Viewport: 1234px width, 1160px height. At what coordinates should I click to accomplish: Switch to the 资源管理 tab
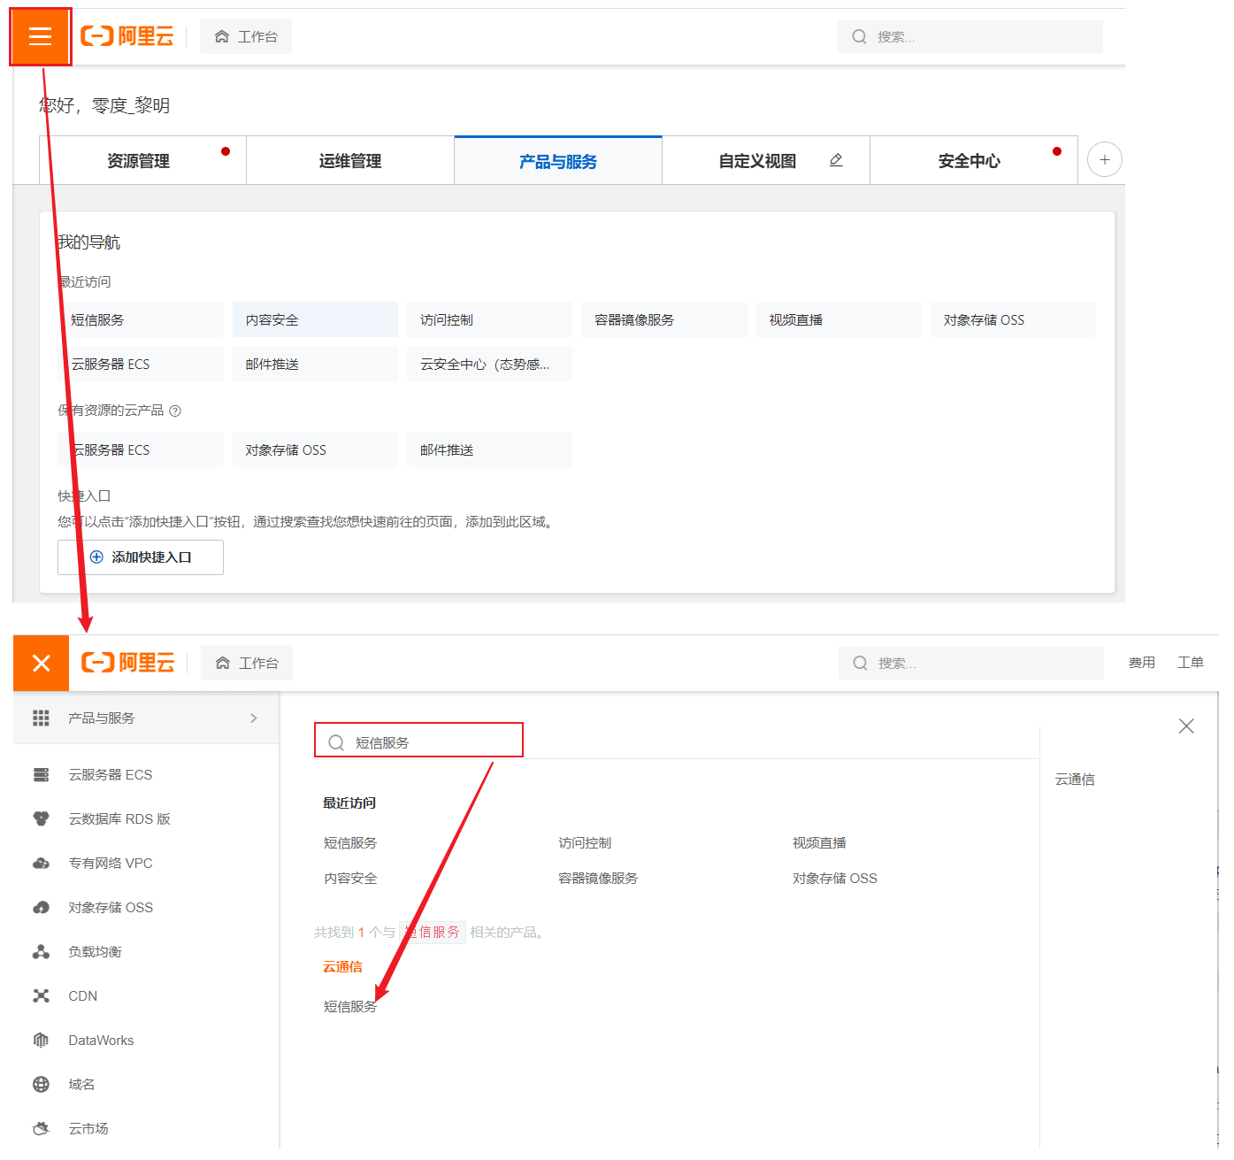(139, 161)
